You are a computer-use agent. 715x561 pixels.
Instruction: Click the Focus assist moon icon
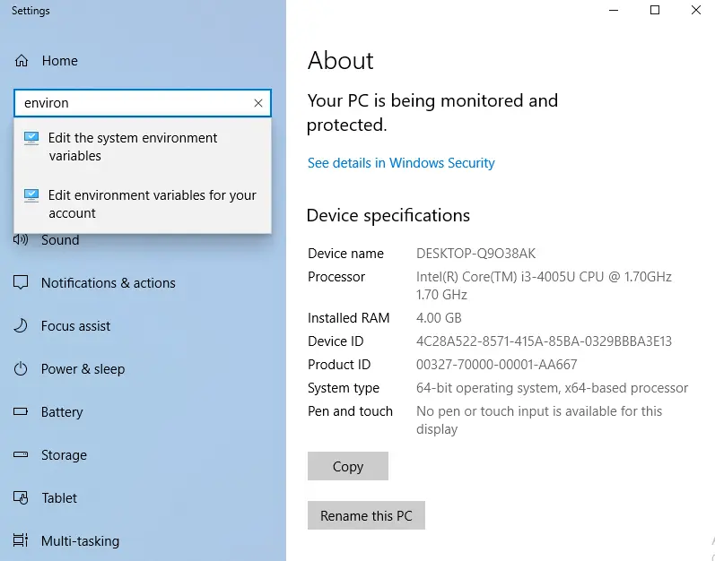pos(21,325)
